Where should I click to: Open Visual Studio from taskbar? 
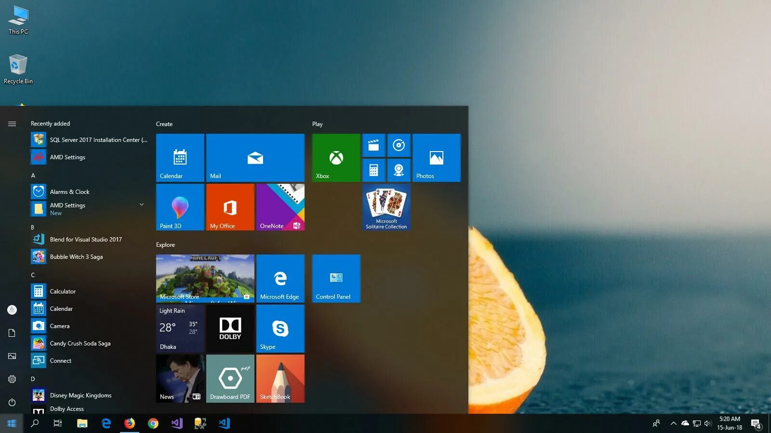tap(177, 423)
